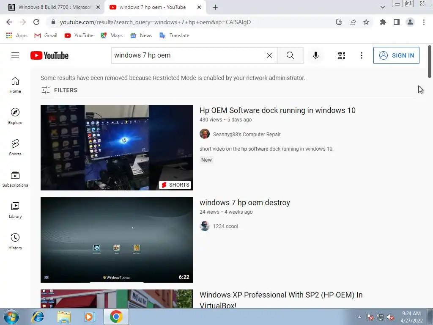Open the News bookmark

click(141, 36)
